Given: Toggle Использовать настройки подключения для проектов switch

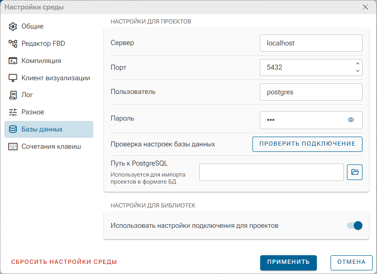Looking at the screenshot, I should click(355, 225).
